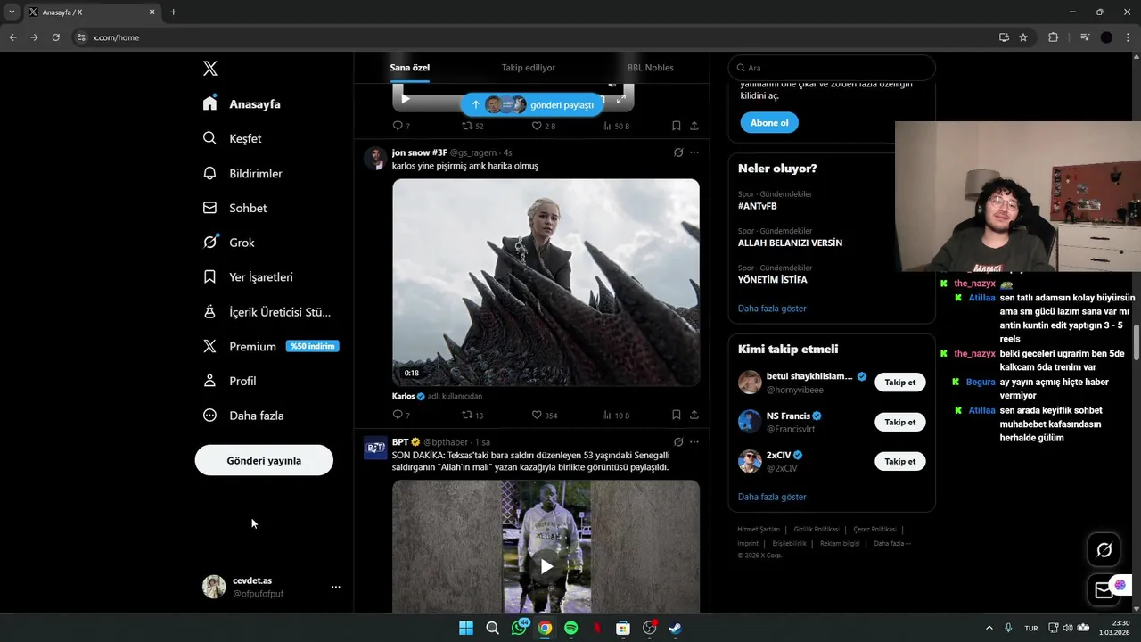Open WhatsApp from taskbar
The image size is (1141, 642).
(519, 628)
